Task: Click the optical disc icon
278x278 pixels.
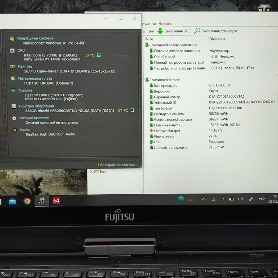Action: pyautogui.click(x=14, y=118)
